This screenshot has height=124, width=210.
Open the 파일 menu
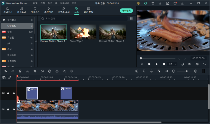click(x=35, y=3)
